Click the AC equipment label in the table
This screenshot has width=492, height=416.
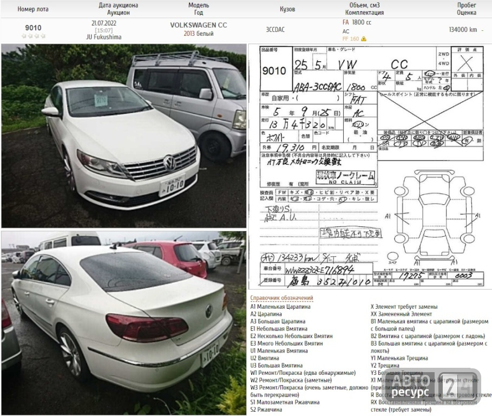pos(346,31)
